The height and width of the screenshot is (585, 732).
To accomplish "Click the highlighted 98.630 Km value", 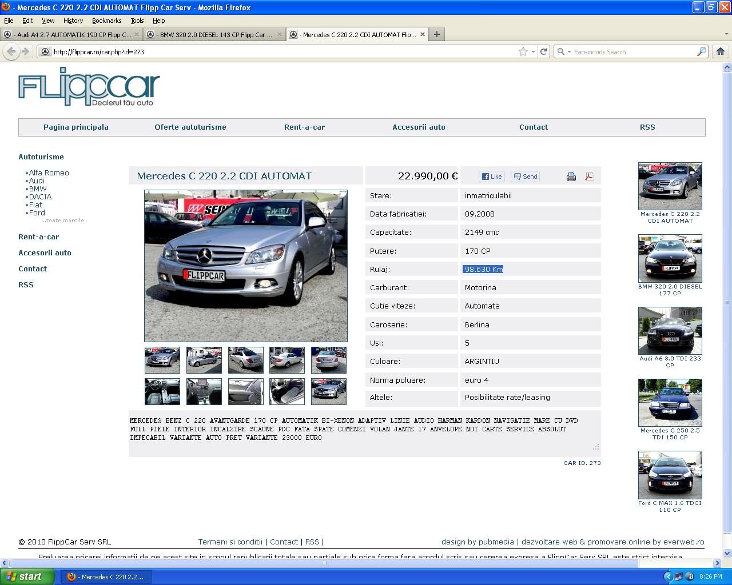I will 483,269.
